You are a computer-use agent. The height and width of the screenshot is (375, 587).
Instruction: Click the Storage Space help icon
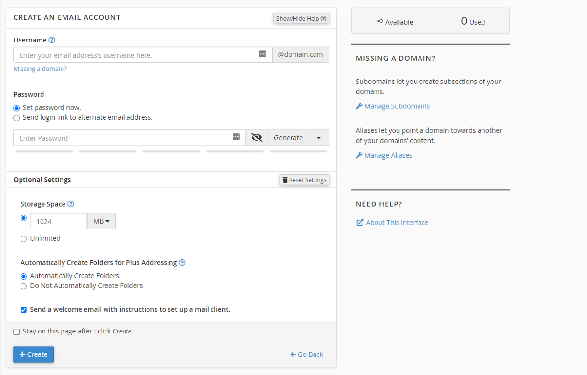(71, 204)
